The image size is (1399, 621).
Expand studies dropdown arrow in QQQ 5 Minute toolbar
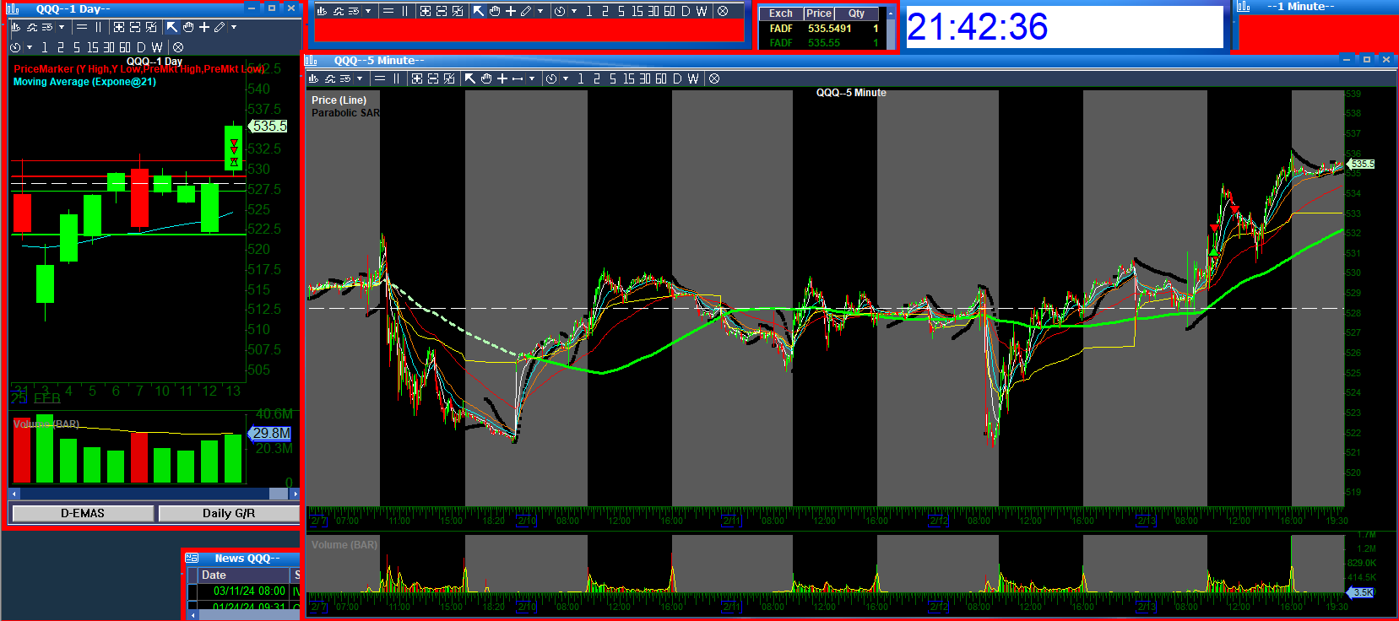click(x=360, y=78)
